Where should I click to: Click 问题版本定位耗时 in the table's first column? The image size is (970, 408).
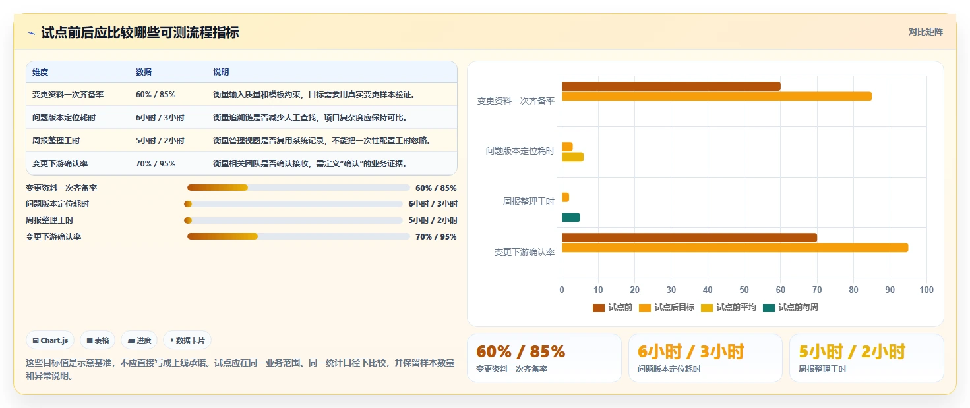click(x=64, y=118)
